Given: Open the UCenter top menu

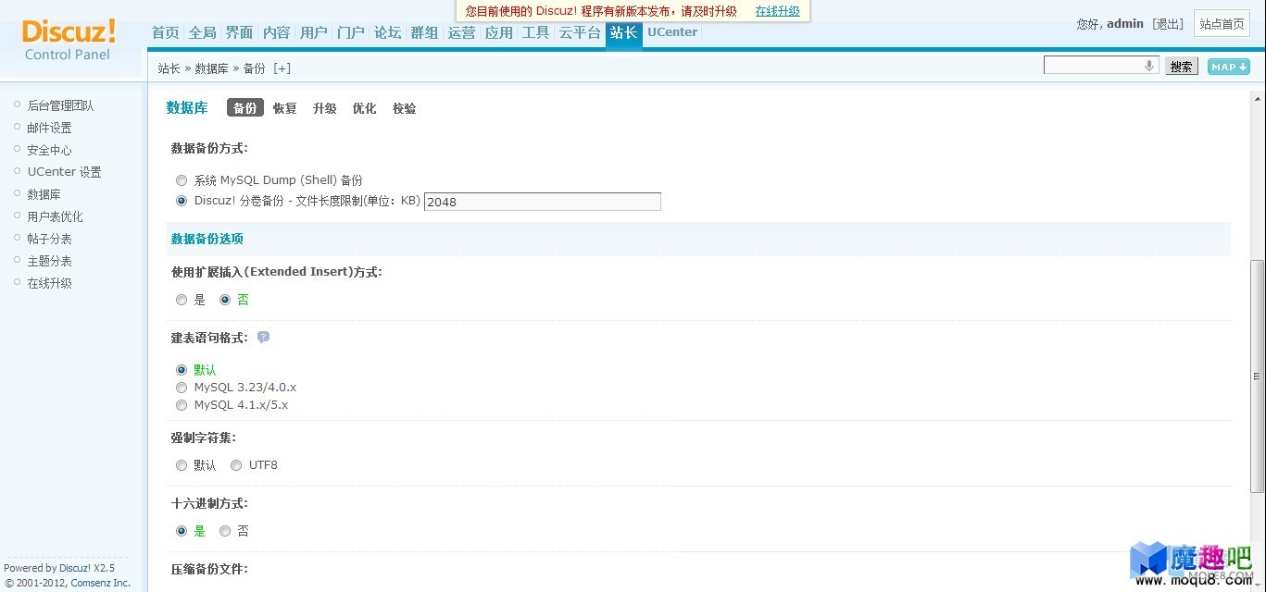Looking at the screenshot, I should tap(672, 31).
